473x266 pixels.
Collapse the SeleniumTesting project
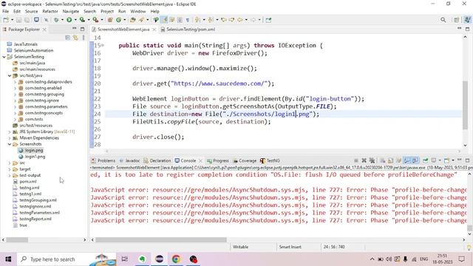4,57
